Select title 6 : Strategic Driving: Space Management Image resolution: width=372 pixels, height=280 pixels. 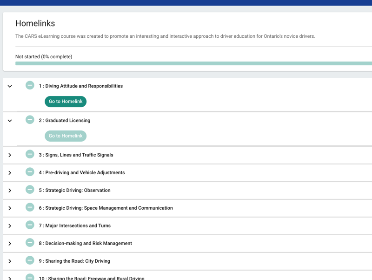click(x=106, y=208)
